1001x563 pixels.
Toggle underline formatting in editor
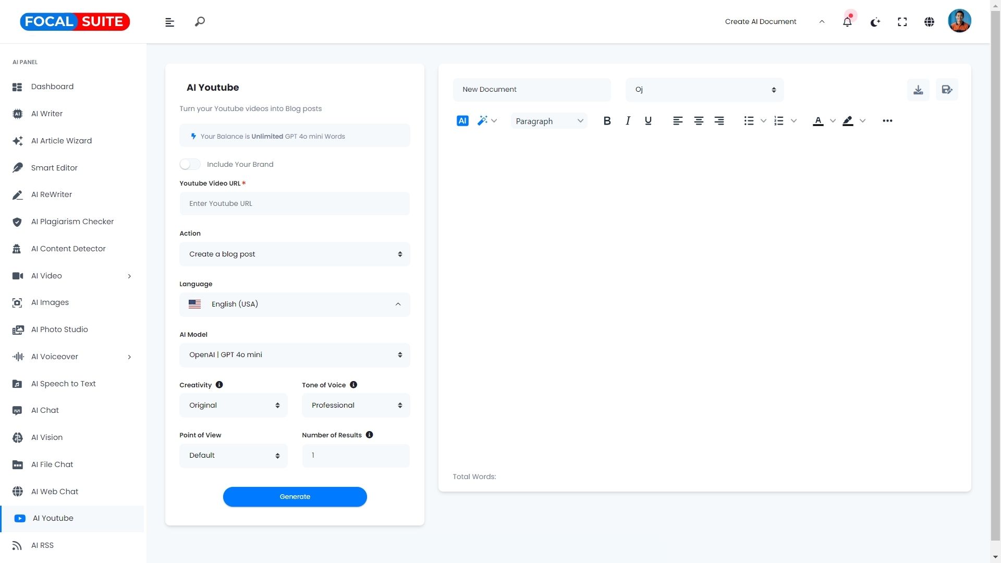(x=648, y=121)
